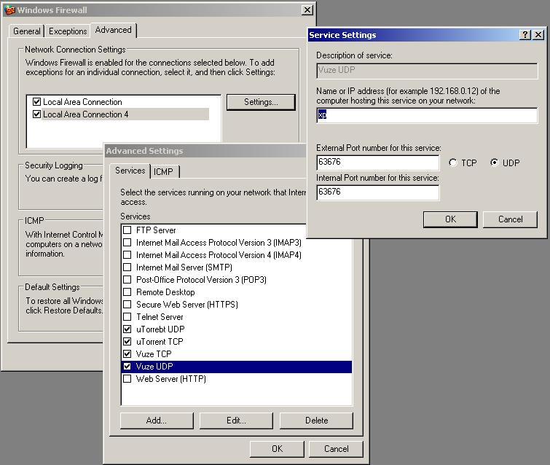Screen dimensions: 550x465
Task: Select the 'Telnet Server' service row text
Action: pos(160,317)
